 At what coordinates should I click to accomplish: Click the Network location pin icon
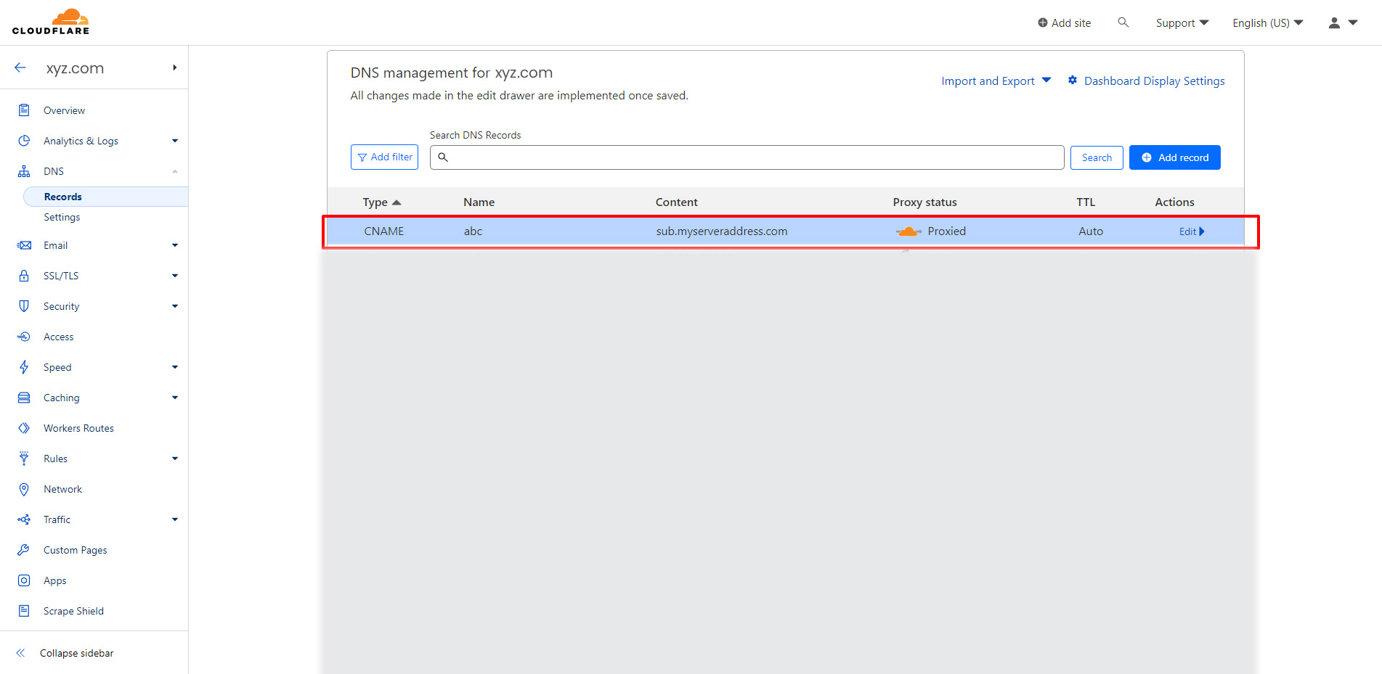point(24,489)
